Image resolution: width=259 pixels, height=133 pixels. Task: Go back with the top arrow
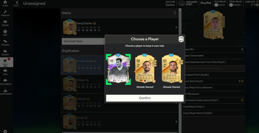tap(17, 3)
